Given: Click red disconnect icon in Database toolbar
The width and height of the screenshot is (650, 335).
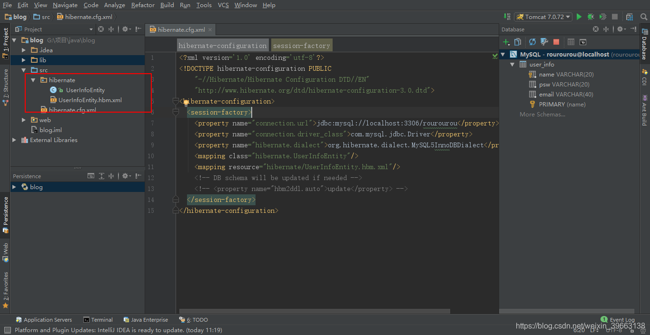Looking at the screenshot, I should 556,42.
